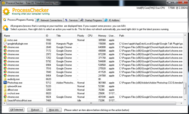
Task: Click the splwow64.exe folder icon
Action: click(5, 86)
